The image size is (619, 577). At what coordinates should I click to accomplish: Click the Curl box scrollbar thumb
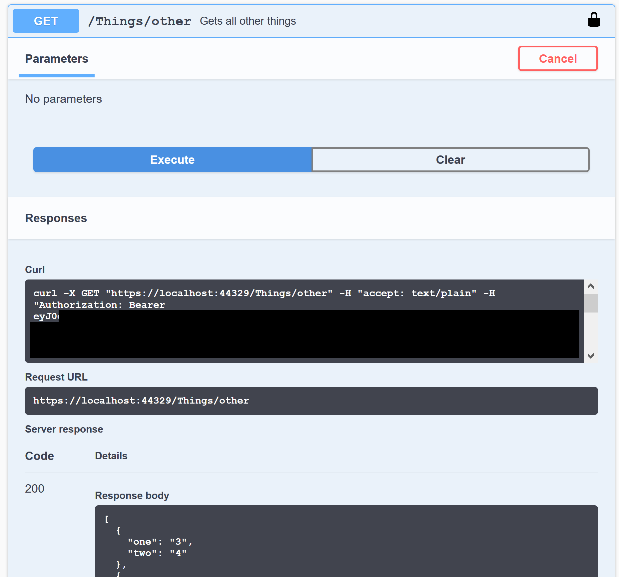click(591, 303)
